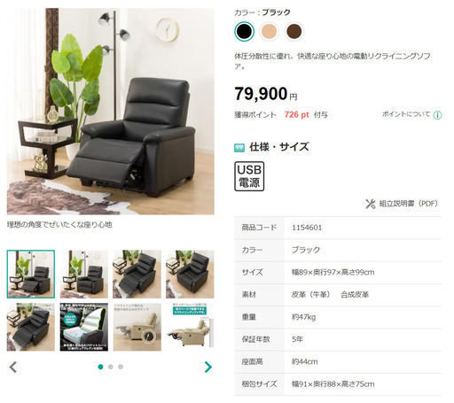The image size is (454, 403).
Task: Select the brown color swatch
Action: pos(294,31)
